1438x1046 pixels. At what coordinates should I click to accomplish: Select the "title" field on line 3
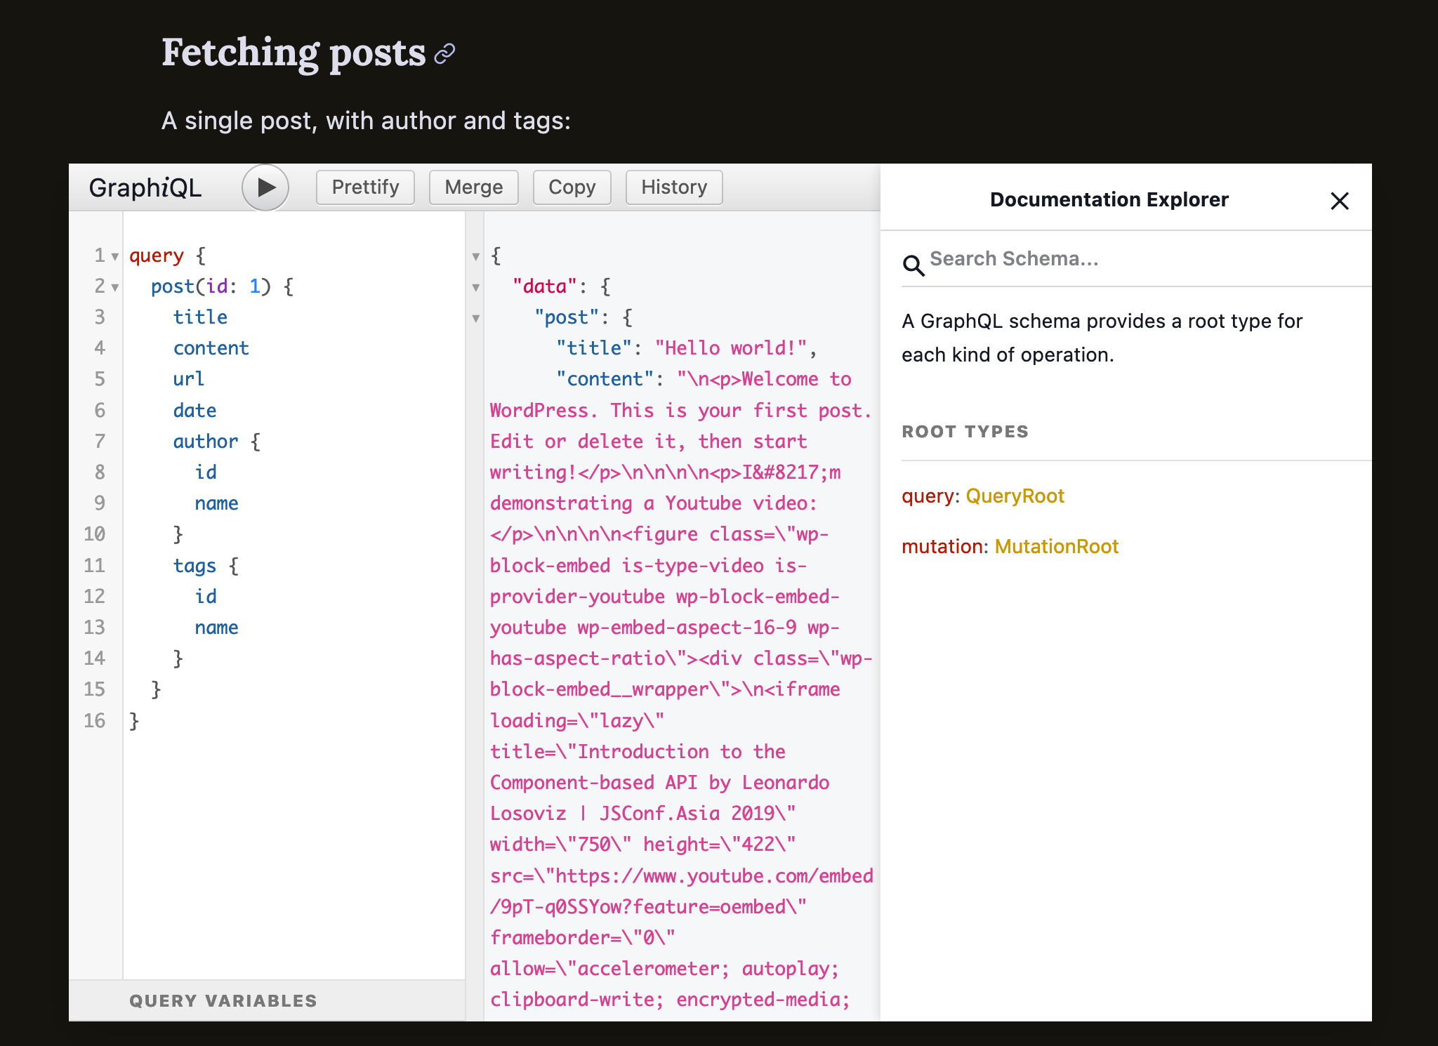(200, 317)
